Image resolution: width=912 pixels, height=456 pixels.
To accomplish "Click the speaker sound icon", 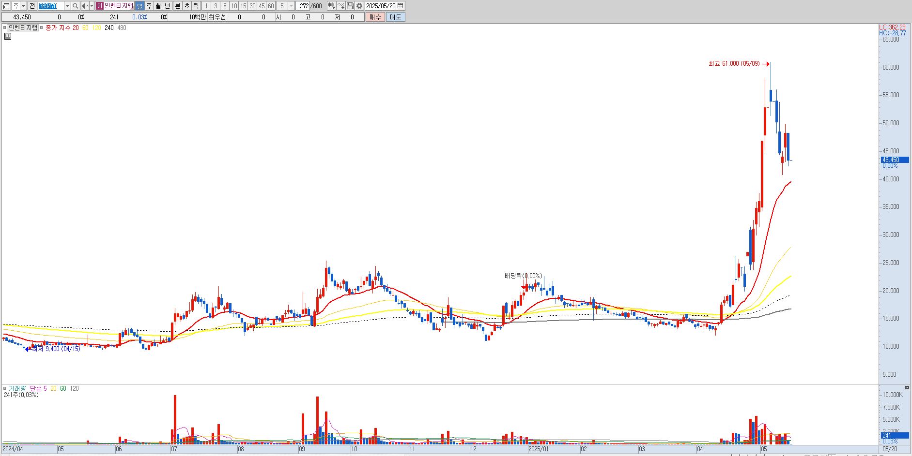I will [85, 6].
